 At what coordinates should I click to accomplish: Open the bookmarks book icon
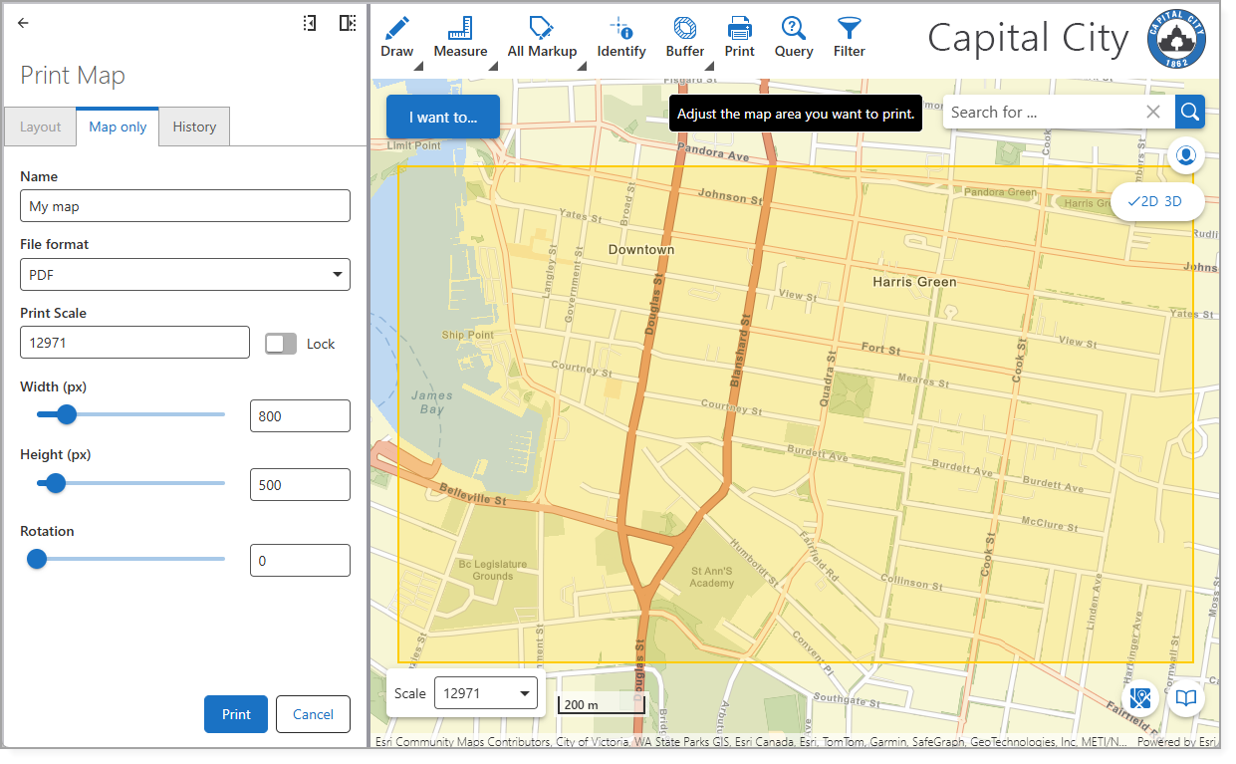1186,698
